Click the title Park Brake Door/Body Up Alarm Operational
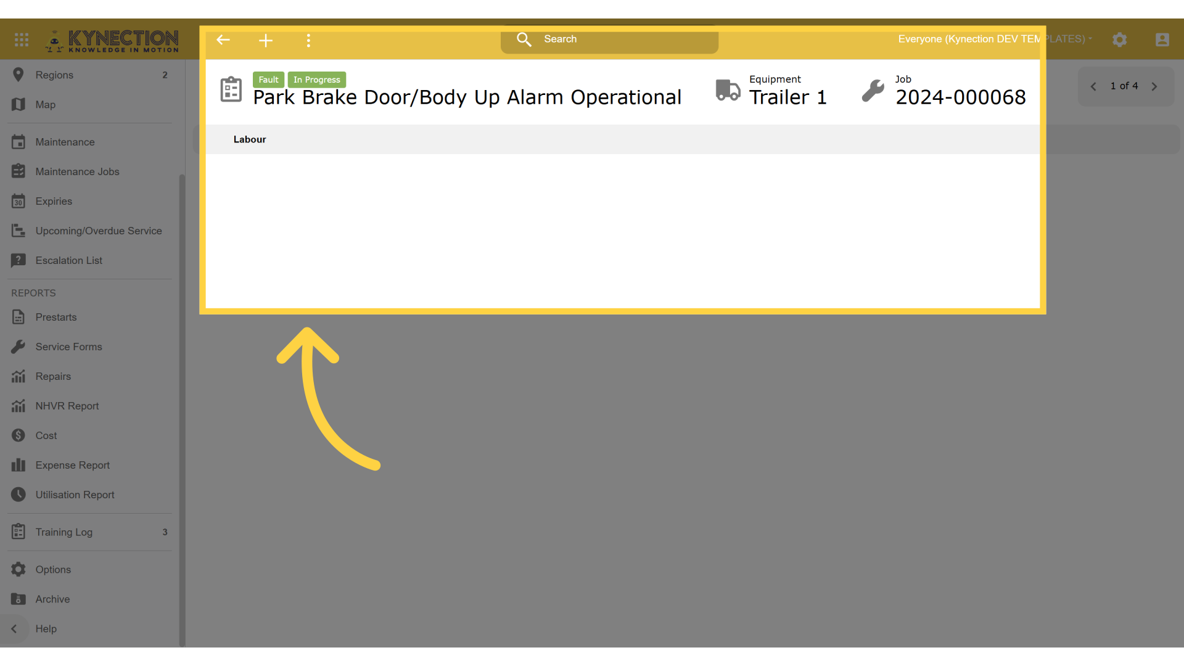 click(467, 97)
